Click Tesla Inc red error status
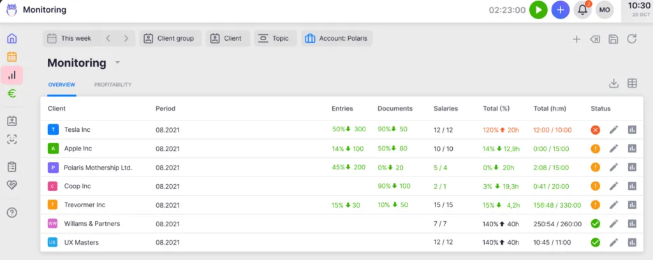Viewport: 653px width, 260px height. tap(596, 130)
